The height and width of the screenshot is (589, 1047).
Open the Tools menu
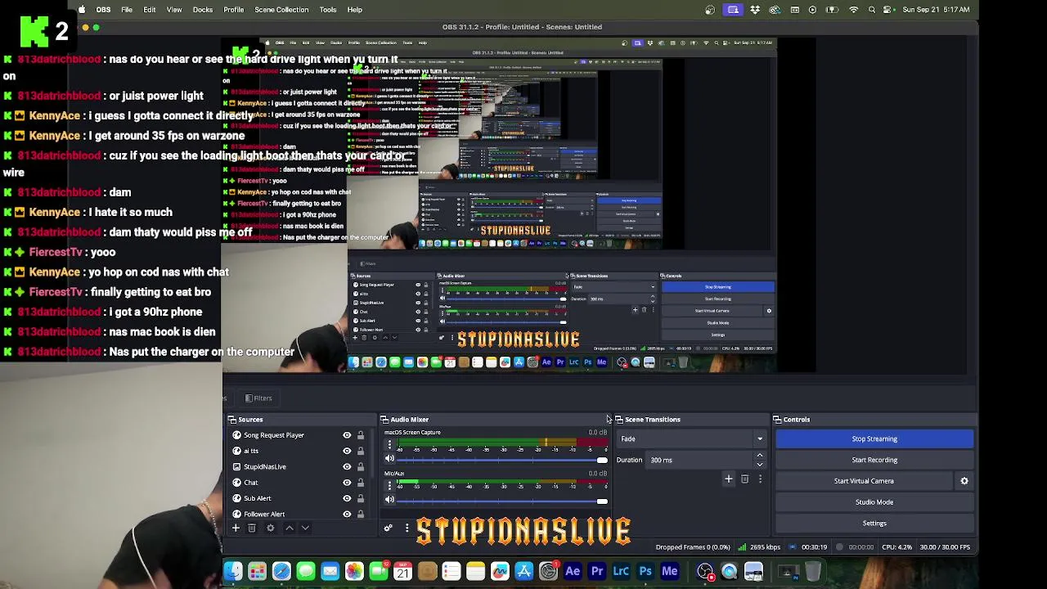tap(328, 10)
